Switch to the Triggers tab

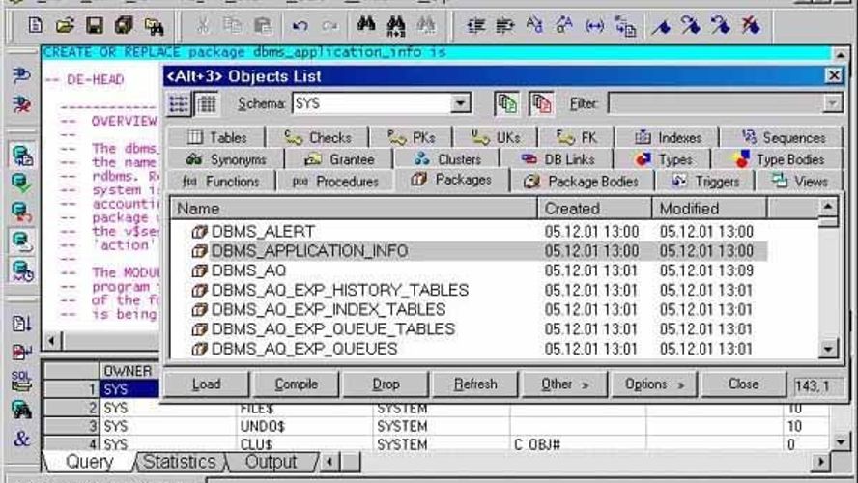click(x=708, y=181)
